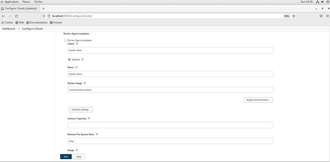Click the Sun 02:49 clock
The image size is (330, 162).
tap(307, 2)
